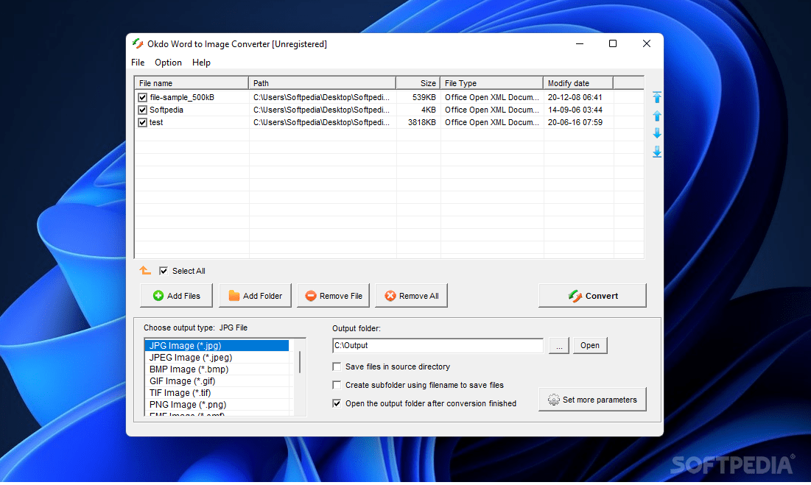
Task: Select BMP Image (*.bmp) output type
Action: [x=217, y=369]
